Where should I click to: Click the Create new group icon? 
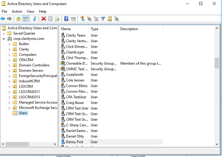pyautogui.click(x=89, y=19)
